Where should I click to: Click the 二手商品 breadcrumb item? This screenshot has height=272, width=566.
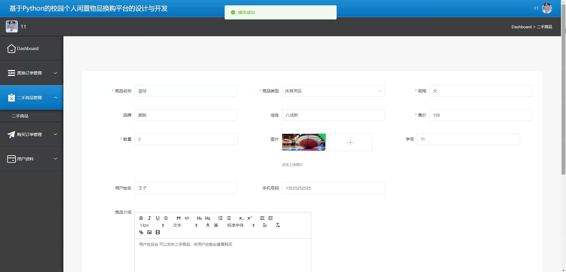544,27
